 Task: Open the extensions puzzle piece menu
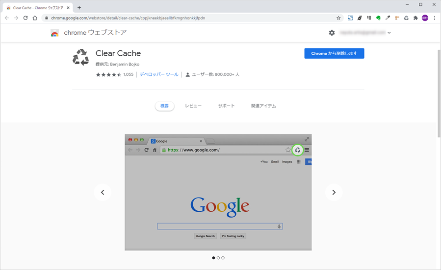(415, 18)
